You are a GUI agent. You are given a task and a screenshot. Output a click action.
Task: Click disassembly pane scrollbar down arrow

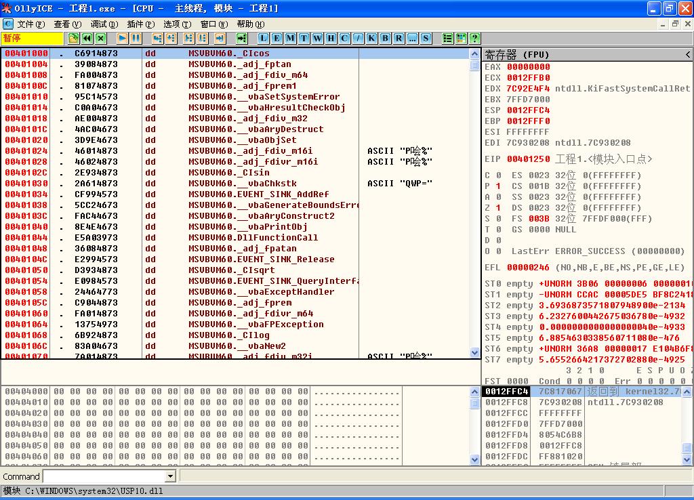coord(475,352)
